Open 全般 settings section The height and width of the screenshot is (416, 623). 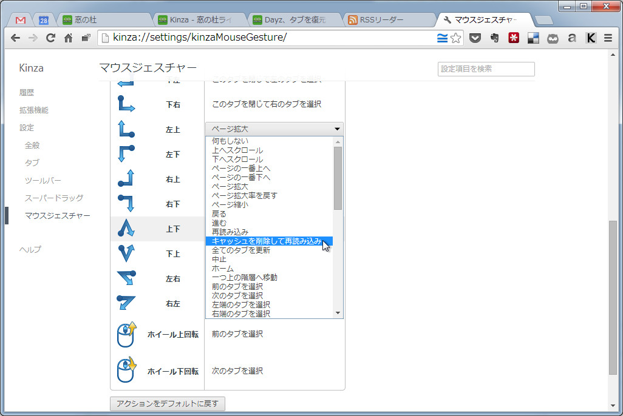tap(32, 146)
